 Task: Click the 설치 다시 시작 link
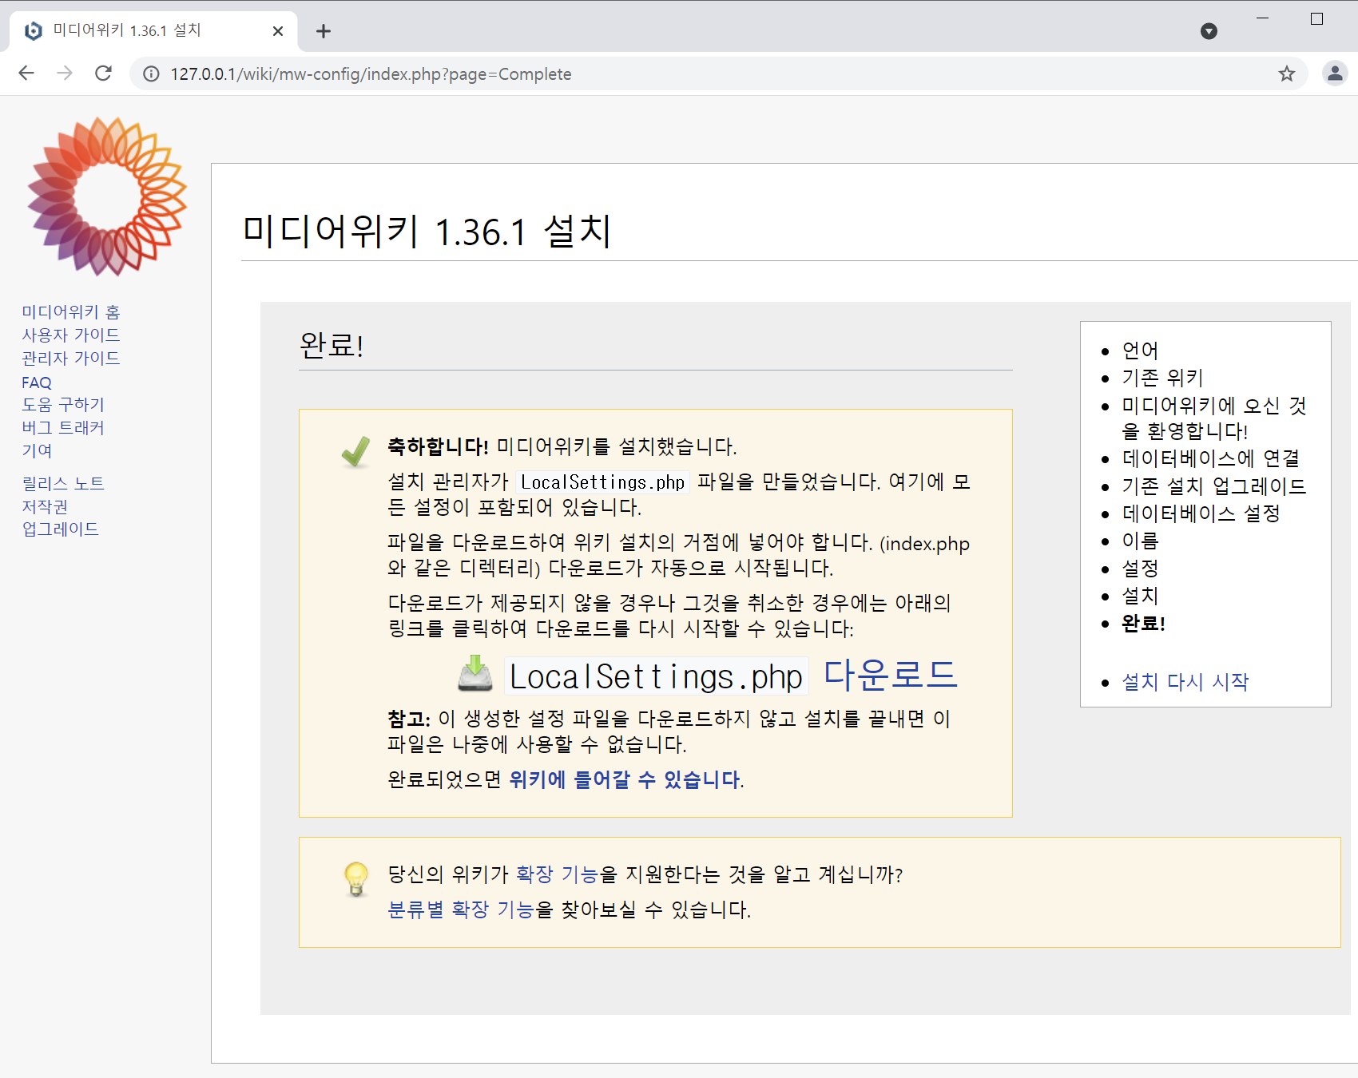(1185, 681)
